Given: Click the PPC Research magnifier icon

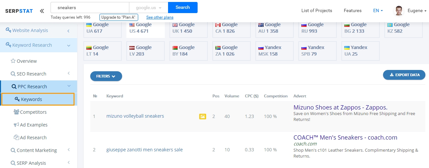Looking at the screenshot, I should point(14,87).
